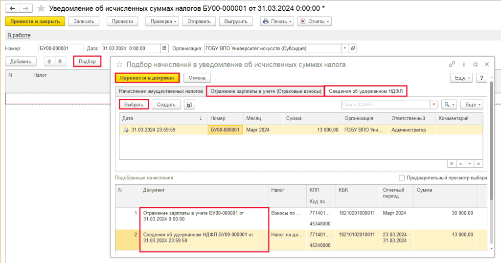Enable Предварительный просмотр выбора checkbox

pos(402,178)
